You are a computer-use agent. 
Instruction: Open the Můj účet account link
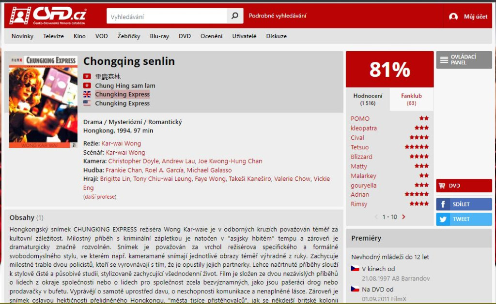click(476, 17)
